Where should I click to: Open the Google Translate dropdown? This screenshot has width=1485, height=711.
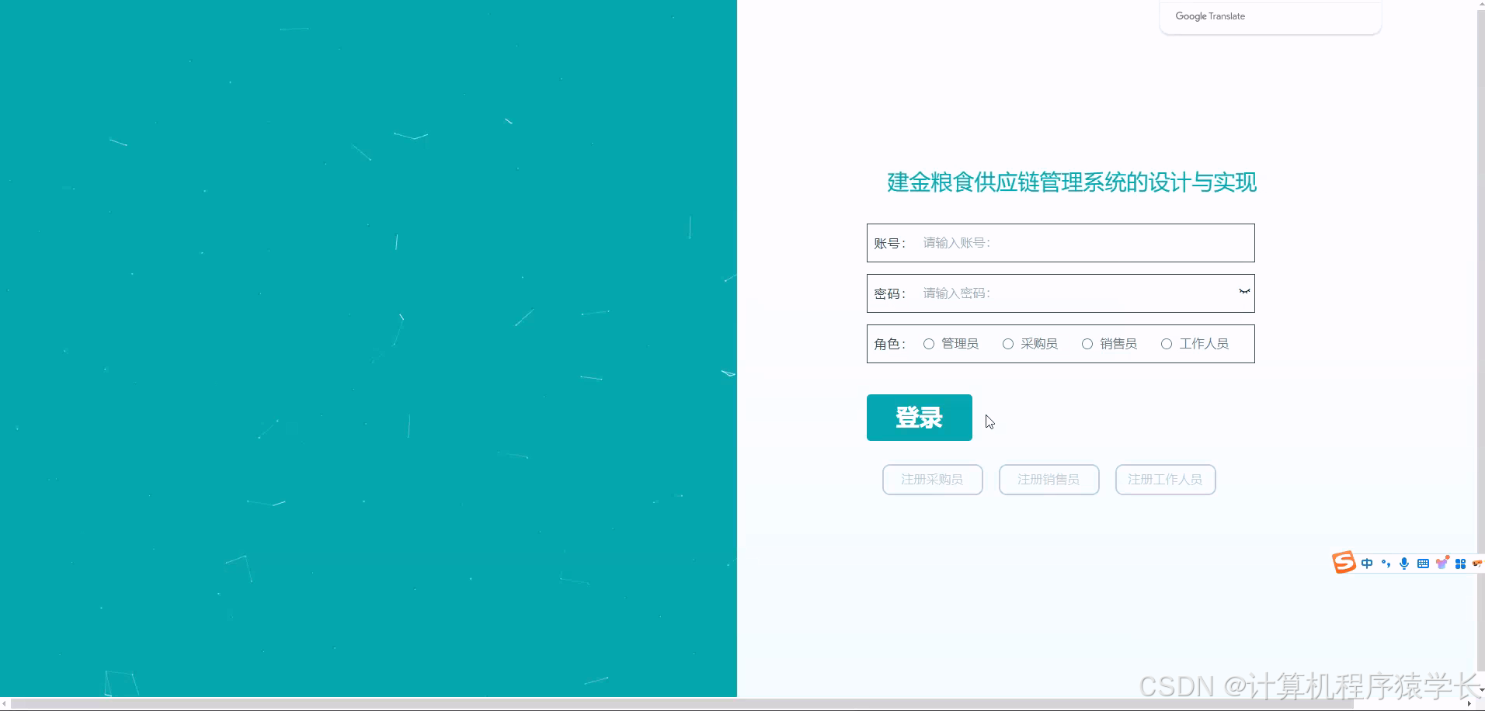click(1210, 16)
